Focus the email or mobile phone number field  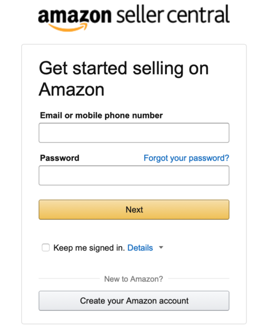(x=134, y=133)
